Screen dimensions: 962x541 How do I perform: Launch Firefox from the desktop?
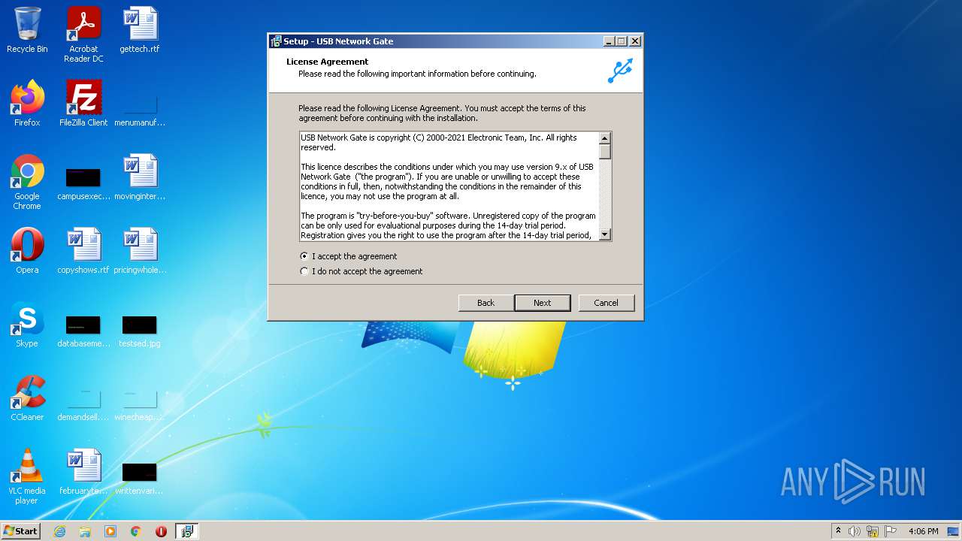(27, 104)
